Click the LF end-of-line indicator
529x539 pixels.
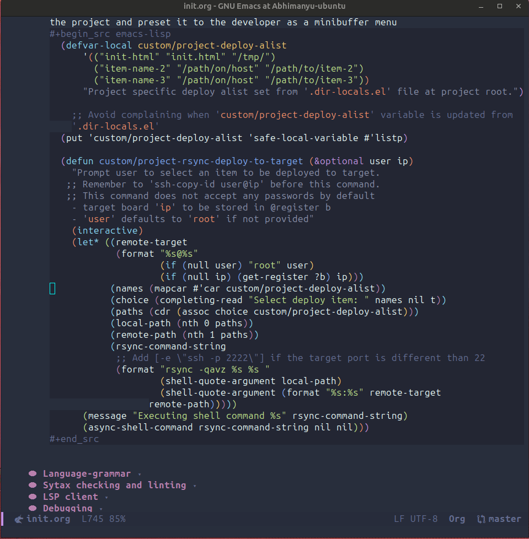tap(399, 519)
